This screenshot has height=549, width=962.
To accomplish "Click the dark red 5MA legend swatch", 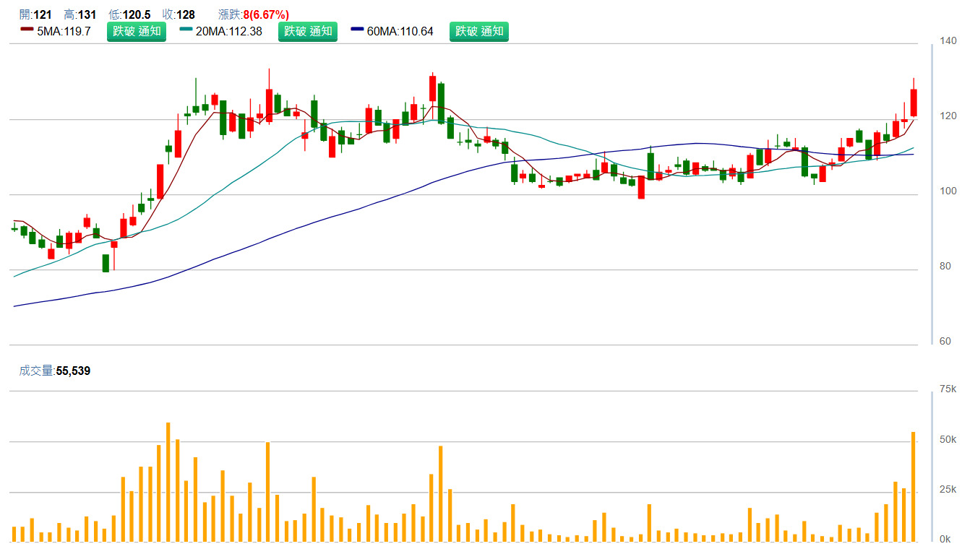I will 27,30.
